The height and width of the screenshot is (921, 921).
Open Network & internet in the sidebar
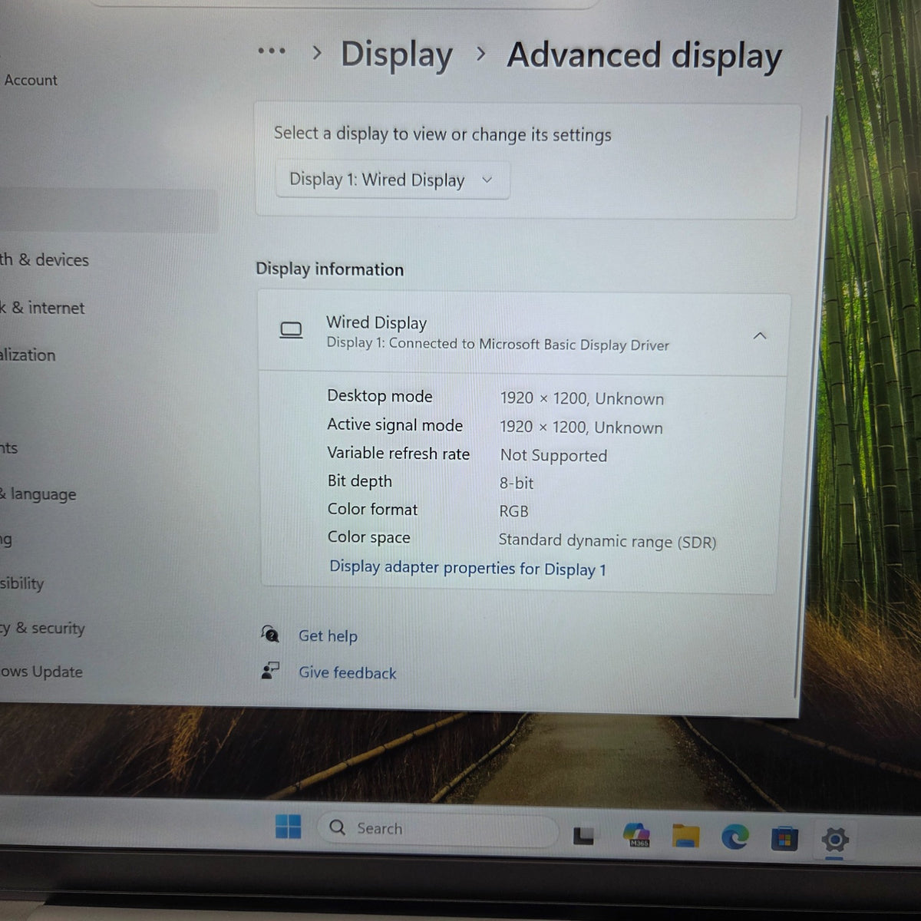coord(42,308)
